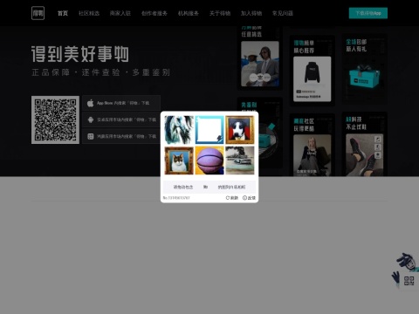
Task: Click the floating QR code icon at right edge
Action: [409, 281]
